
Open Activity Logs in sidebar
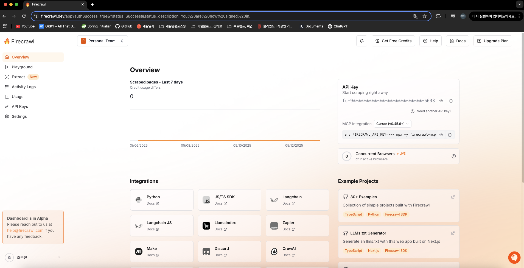coord(33,87)
